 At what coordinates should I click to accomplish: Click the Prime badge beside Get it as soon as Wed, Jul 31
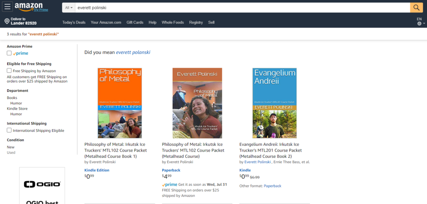click(x=170, y=184)
